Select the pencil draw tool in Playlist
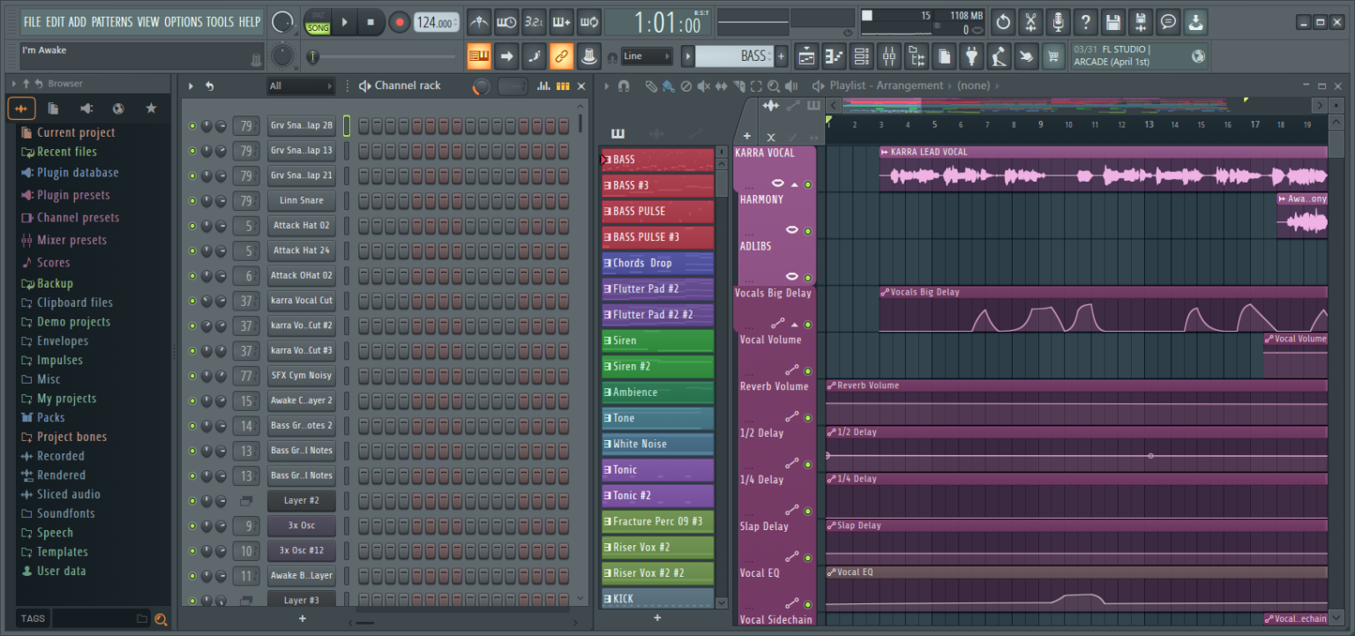Screen dimensions: 1355x636 click(650, 86)
